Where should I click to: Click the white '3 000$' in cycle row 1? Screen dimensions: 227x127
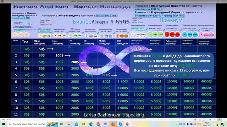[x=139, y=49]
